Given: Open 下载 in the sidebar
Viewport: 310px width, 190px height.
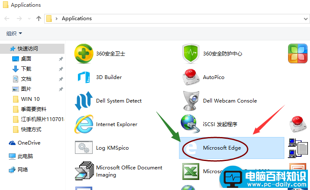Looking at the screenshot, I should 26,69.
